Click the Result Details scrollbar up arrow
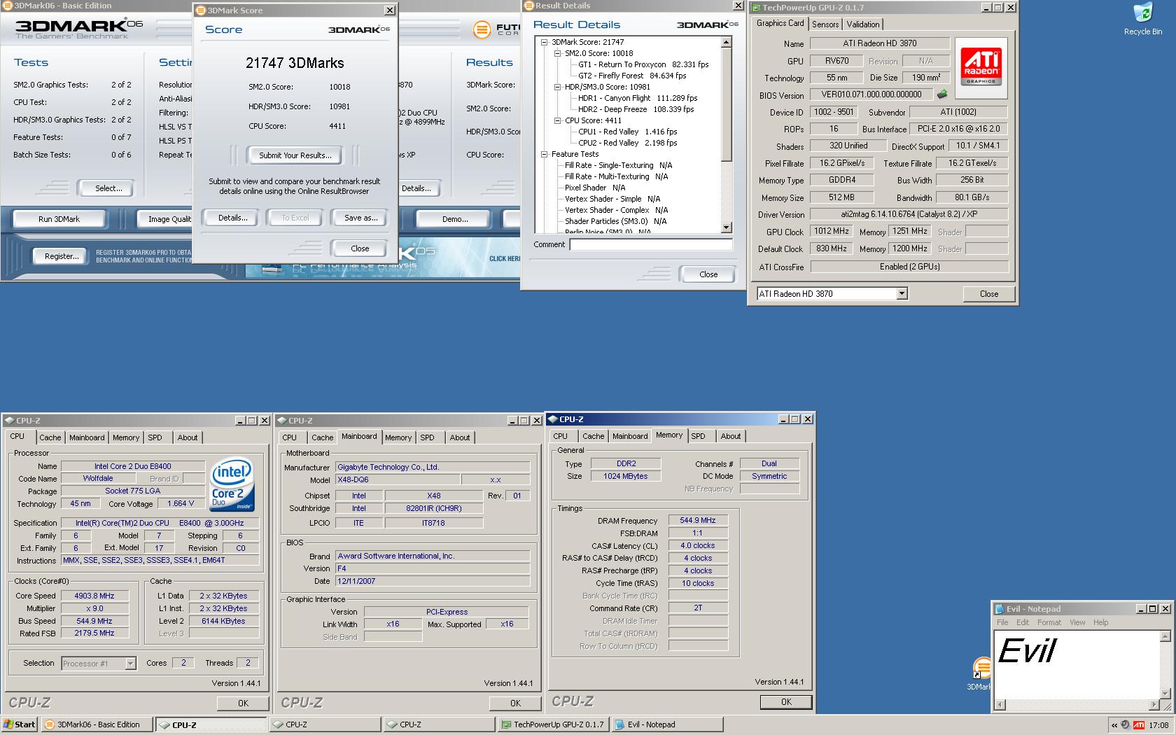This screenshot has height=735, width=1176. pyautogui.click(x=726, y=43)
